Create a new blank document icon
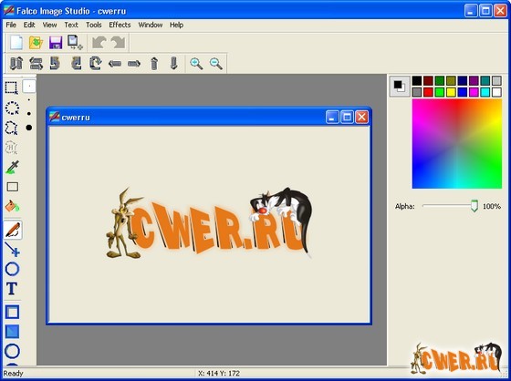Viewport: 511px width, 381px height. point(16,43)
